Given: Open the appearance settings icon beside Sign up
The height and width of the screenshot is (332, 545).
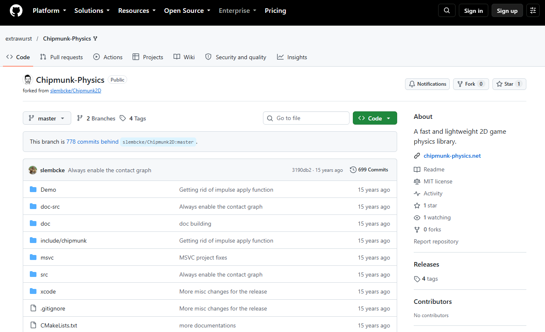Looking at the screenshot, I should 533,11.
